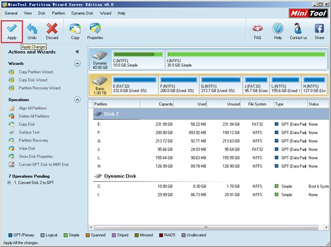331x247 pixels.
Task: Open the View menu
Action: 28,13
